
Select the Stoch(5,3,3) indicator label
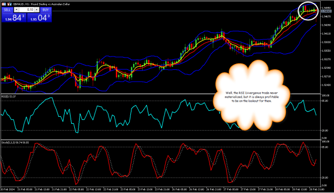[x=15, y=142]
